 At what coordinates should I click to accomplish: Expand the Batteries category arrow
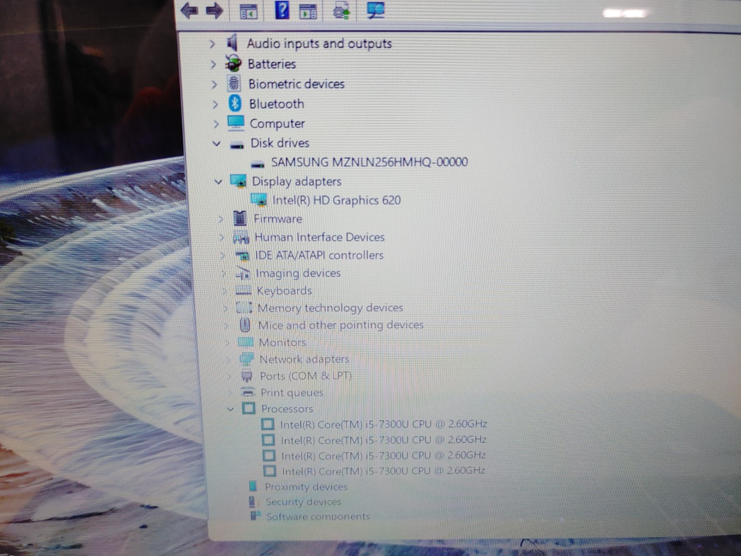[213, 64]
